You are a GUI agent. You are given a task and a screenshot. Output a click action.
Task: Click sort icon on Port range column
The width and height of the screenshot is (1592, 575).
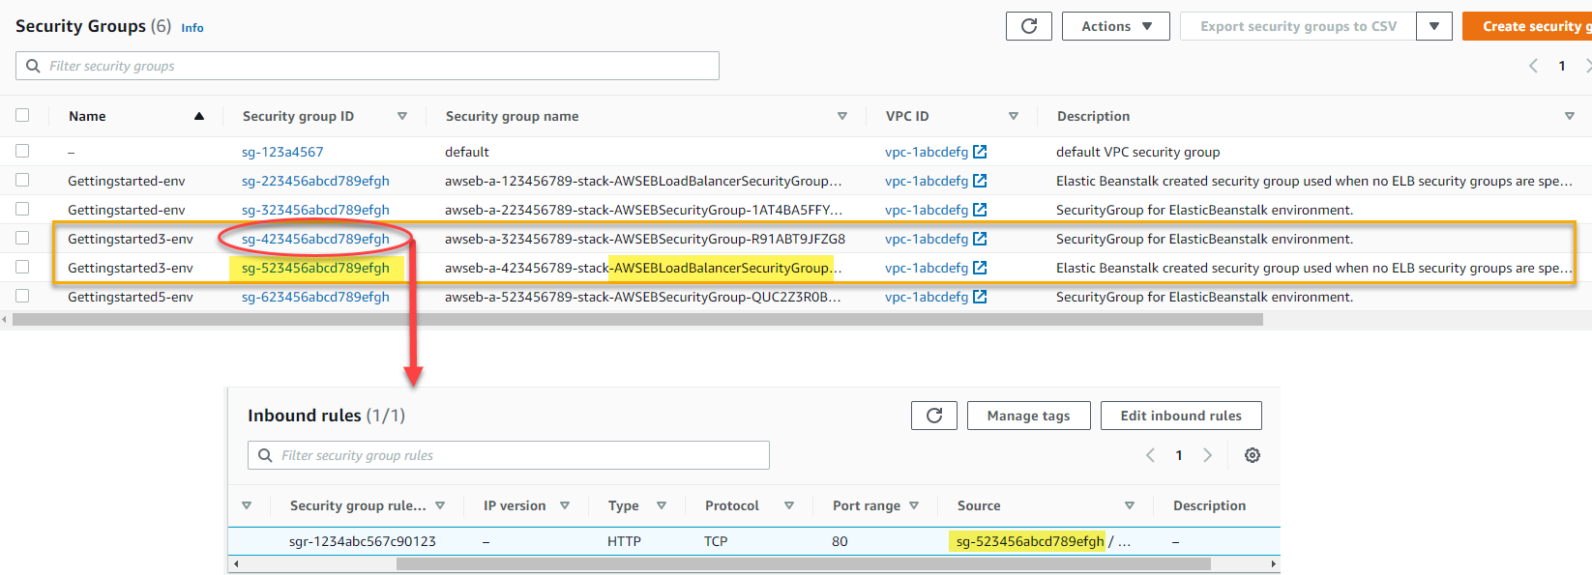[x=914, y=505]
